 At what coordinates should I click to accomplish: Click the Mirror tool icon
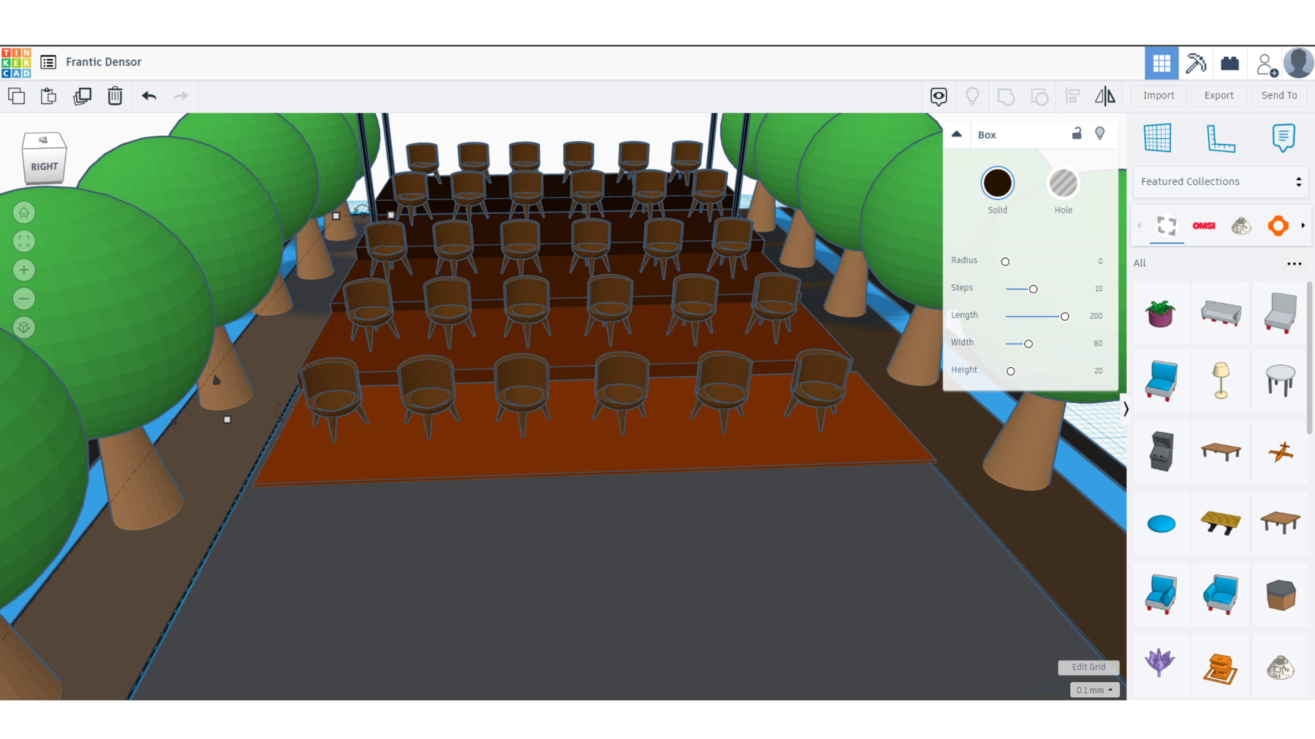click(x=1105, y=96)
